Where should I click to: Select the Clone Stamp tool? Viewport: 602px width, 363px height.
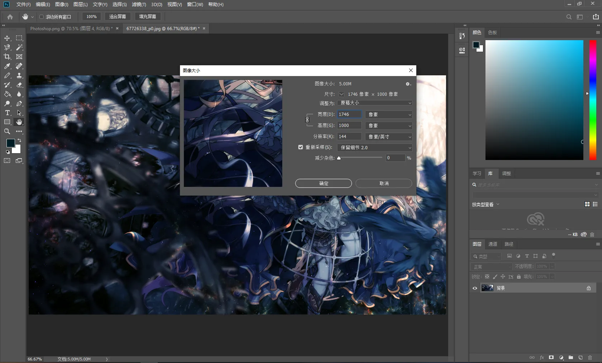[x=19, y=75]
